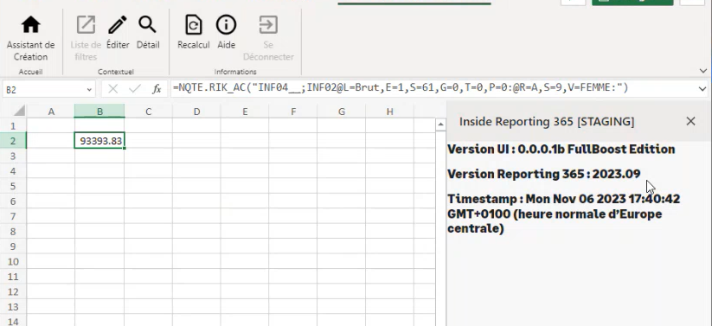Select row 3 header

click(13, 156)
